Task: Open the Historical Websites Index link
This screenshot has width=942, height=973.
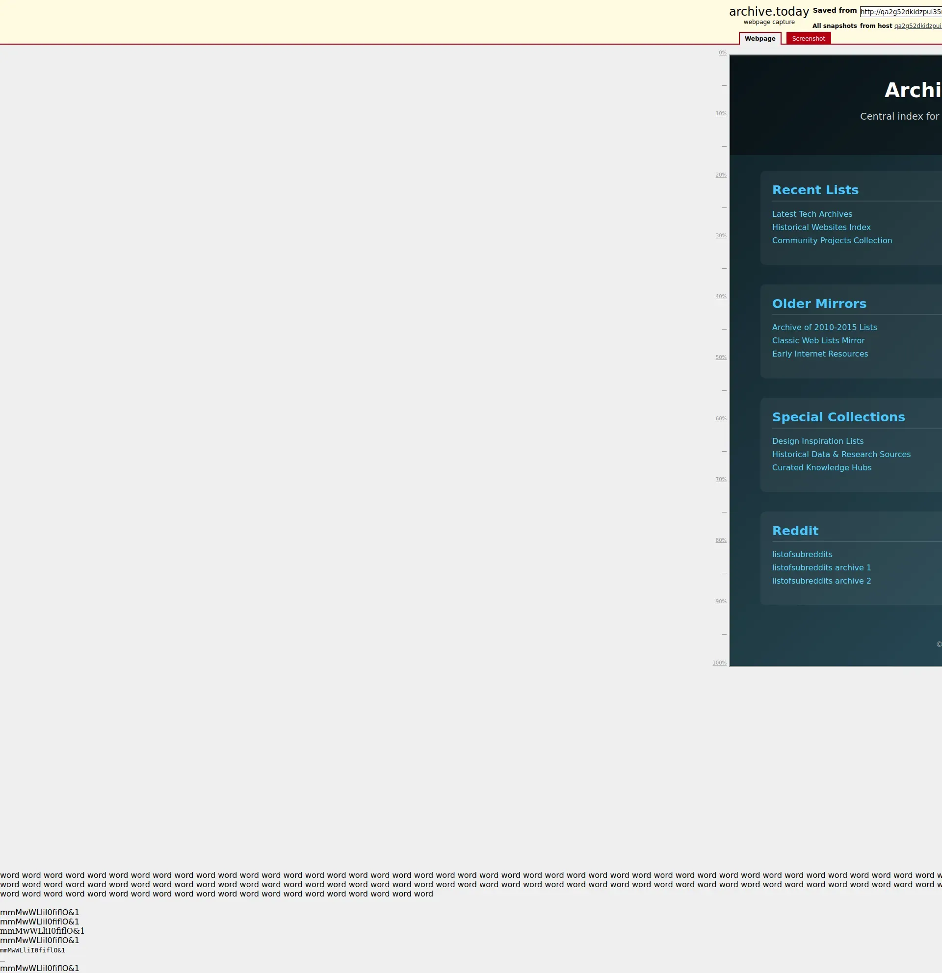Action: (821, 228)
